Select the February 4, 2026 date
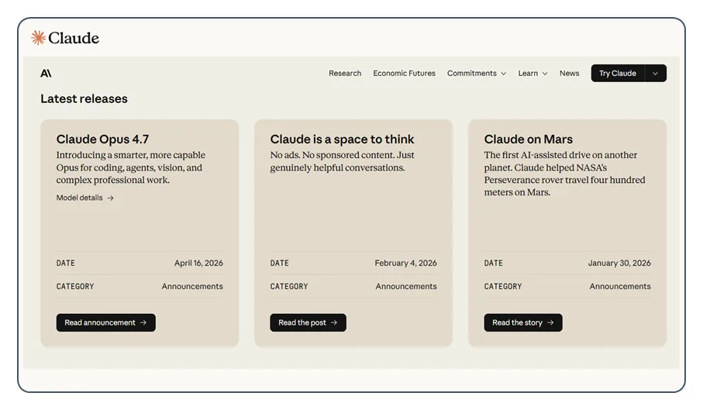This screenshot has width=703, height=410. coord(405,263)
